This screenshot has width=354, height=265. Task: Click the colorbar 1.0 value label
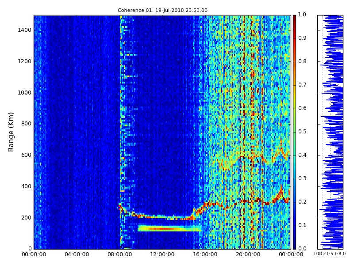pyautogui.click(x=302, y=15)
